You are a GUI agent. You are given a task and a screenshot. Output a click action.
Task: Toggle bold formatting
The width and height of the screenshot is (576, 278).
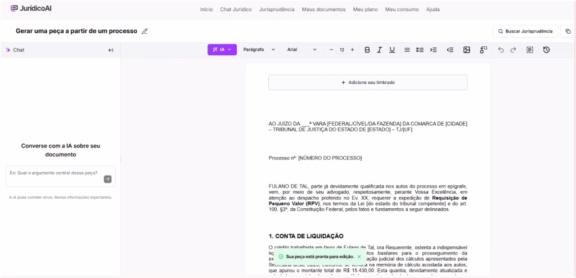coord(367,50)
